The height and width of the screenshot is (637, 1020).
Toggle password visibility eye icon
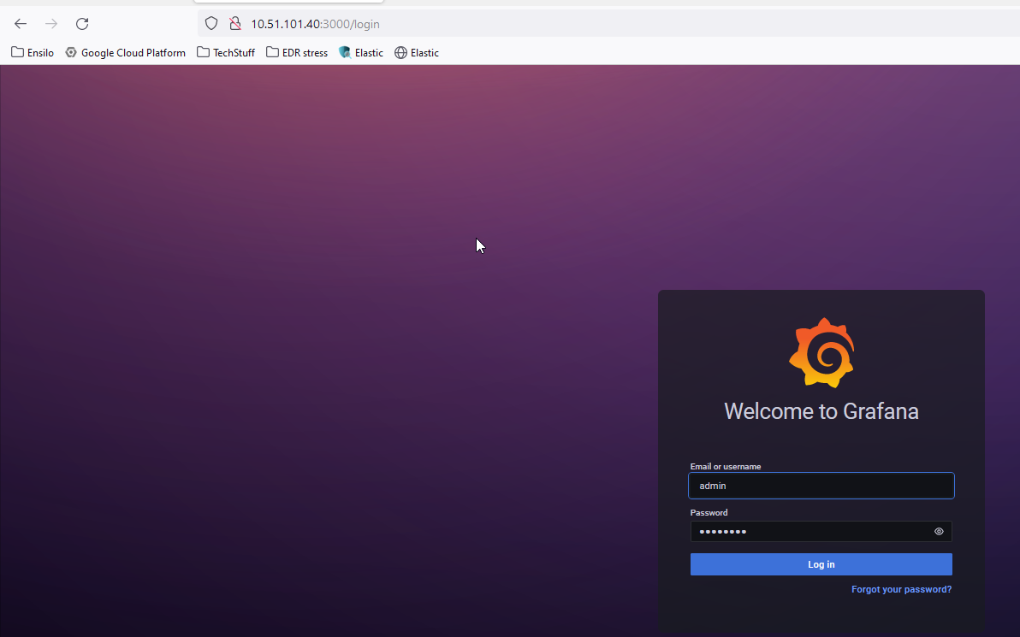point(939,532)
